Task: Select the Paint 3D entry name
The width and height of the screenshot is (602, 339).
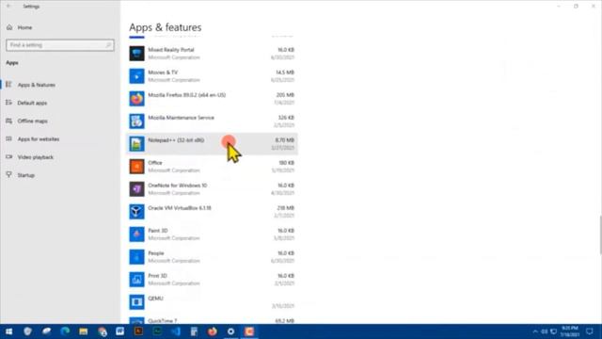Action: pos(158,231)
